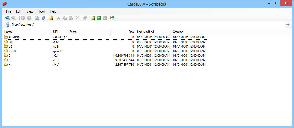The height and width of the screenshot is (128, 294).
Task: Click the Connect globe icon in toolbar
Action: [x=7, y=18]
